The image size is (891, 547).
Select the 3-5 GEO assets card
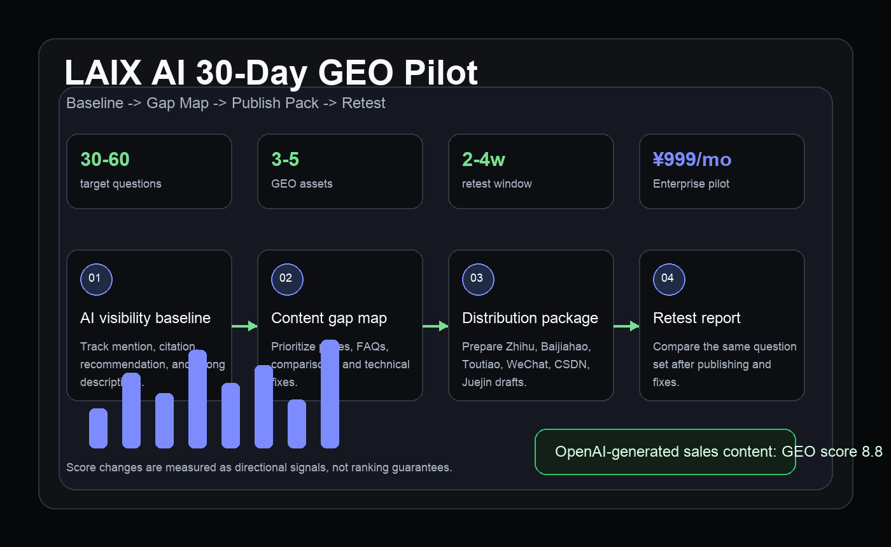pos(340,171)
